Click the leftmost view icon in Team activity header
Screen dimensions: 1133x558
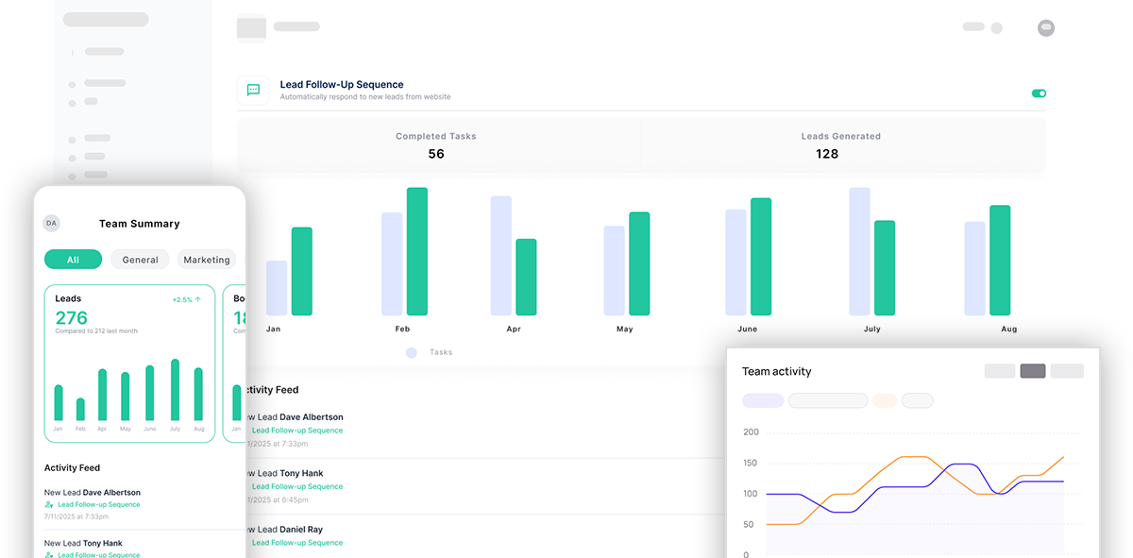(x=999, y=371)
